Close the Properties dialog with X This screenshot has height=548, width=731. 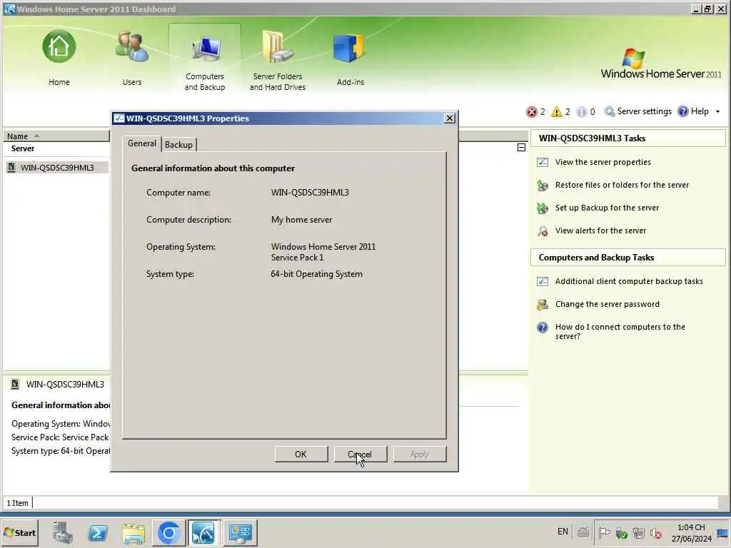[450, 118]
